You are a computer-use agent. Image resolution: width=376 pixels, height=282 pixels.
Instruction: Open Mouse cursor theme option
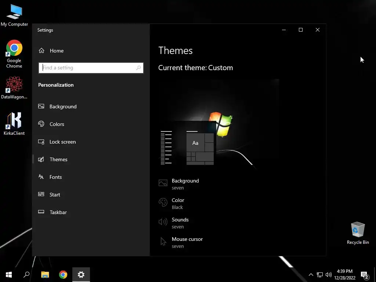tap(181, 242)
